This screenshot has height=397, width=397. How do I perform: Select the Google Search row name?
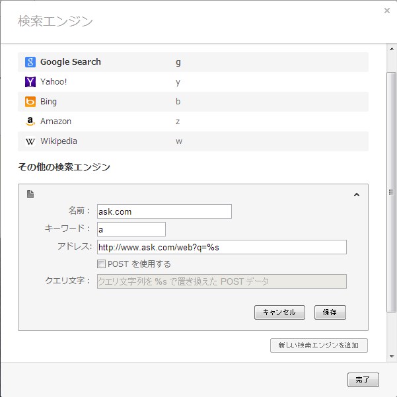click(71, 62)
